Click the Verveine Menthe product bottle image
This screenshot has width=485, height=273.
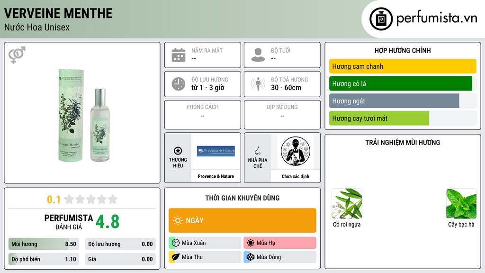(x=84, y=115)
